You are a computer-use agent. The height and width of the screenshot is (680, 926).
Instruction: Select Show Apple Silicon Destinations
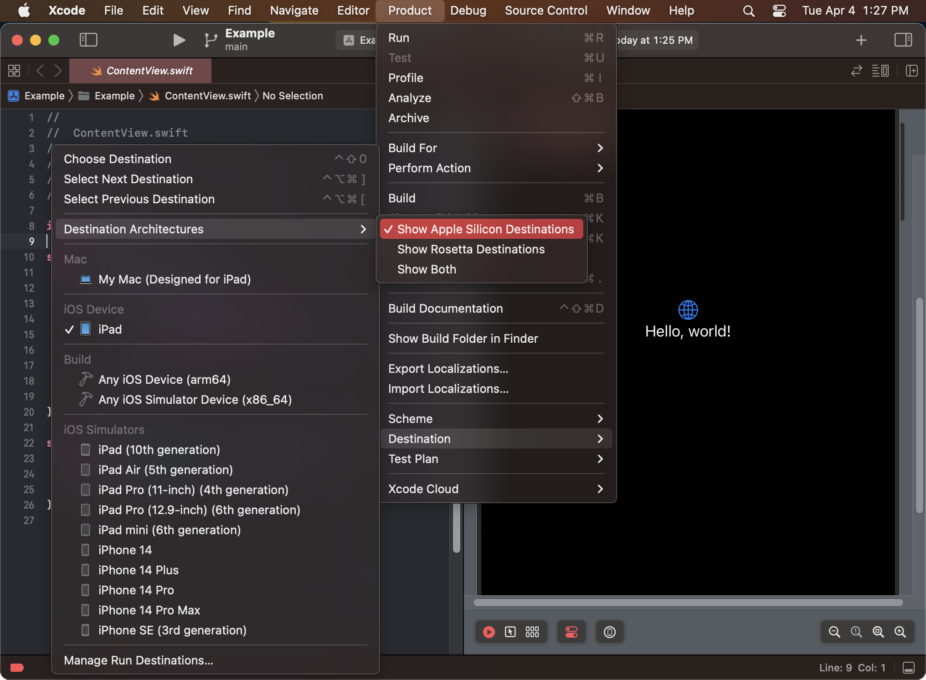click(481, 229)
